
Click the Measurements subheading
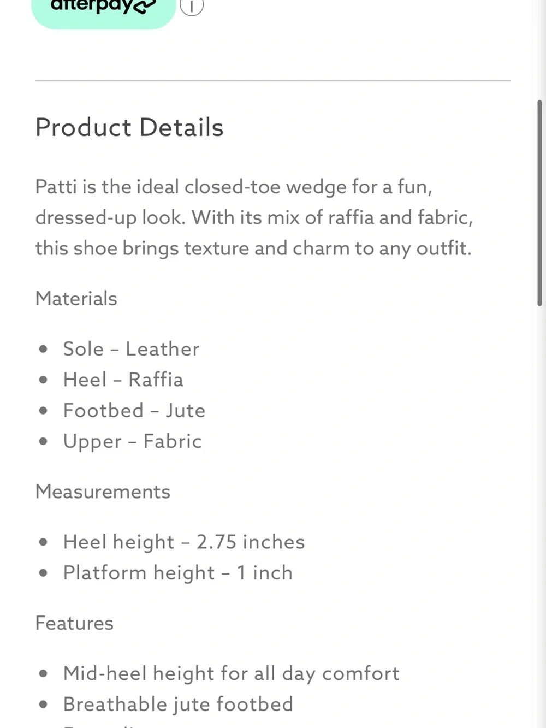[103, 492]
